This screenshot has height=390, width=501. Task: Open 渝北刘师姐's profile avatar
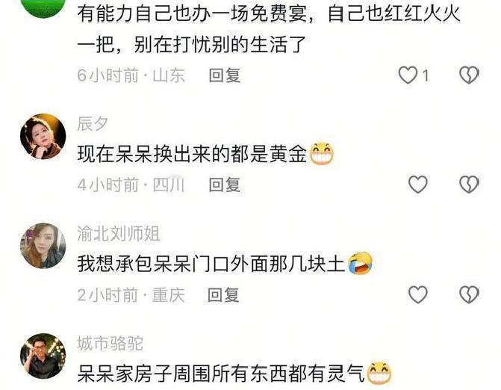pos(43,246)
